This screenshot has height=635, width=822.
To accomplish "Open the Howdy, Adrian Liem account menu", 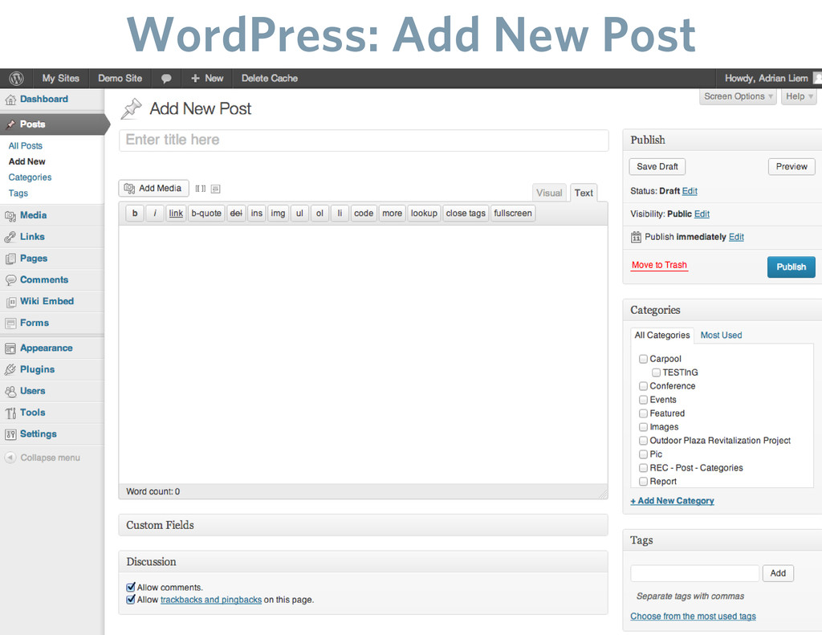I will [x=766, y=78].
